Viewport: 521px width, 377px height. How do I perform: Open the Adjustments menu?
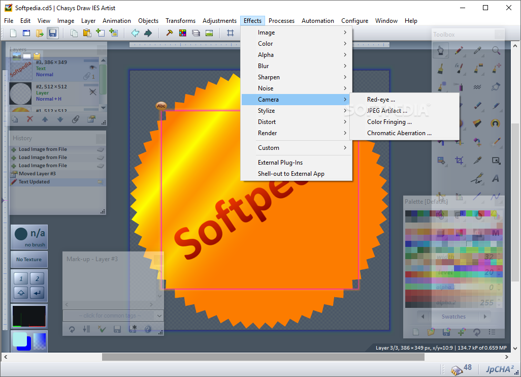click(220, 21)
